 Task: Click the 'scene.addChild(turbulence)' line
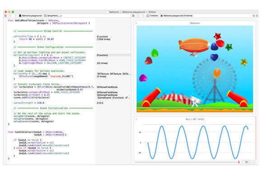click(x=32, y=97)
